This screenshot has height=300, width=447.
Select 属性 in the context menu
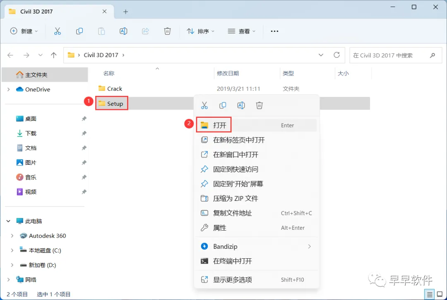tap(256, 228)
